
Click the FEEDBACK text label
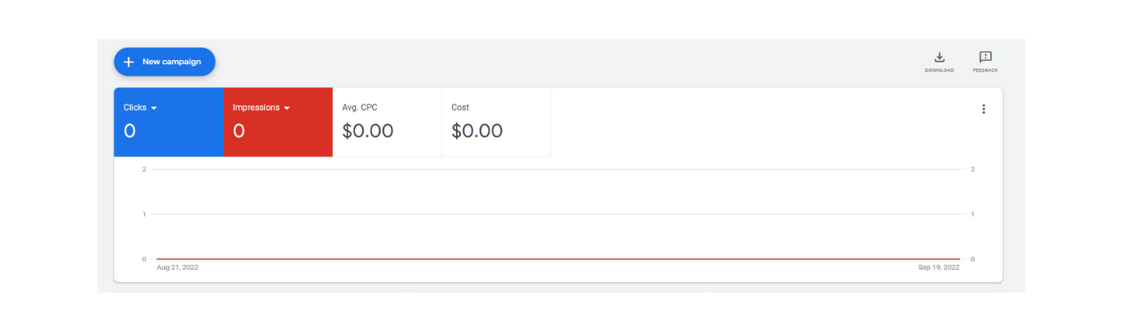(x=985, y=71)
